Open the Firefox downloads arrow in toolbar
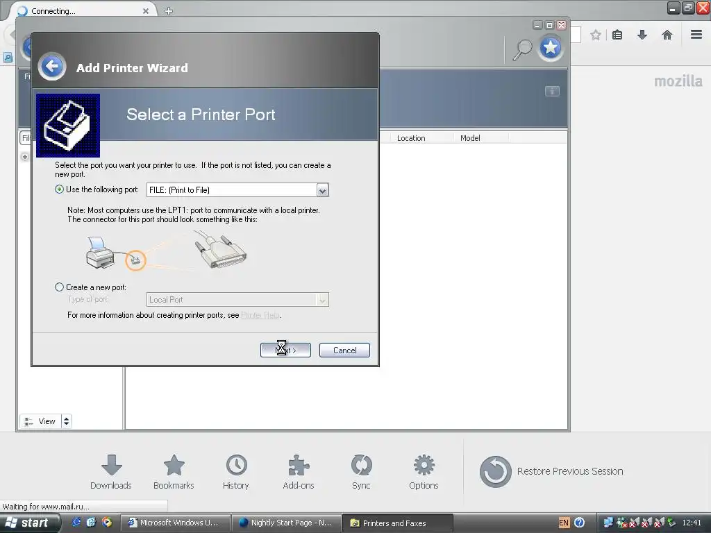 point(642,35)
